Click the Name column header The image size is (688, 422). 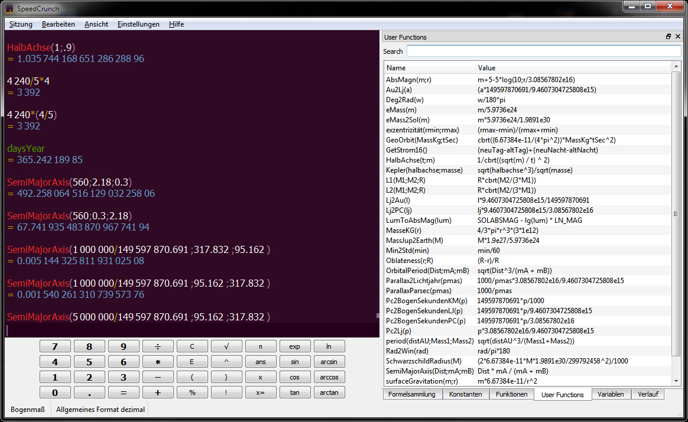(429, 68)
